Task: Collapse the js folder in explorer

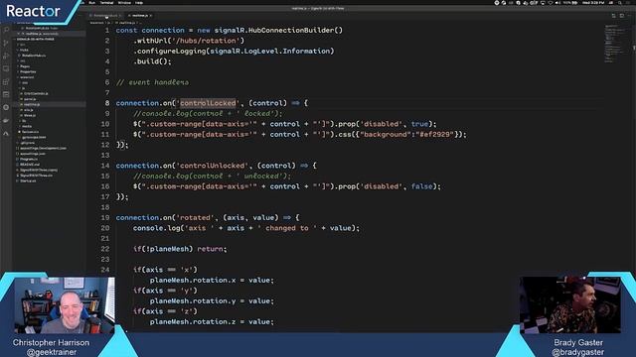Action: pyautogui.click(x=24, y=88)
